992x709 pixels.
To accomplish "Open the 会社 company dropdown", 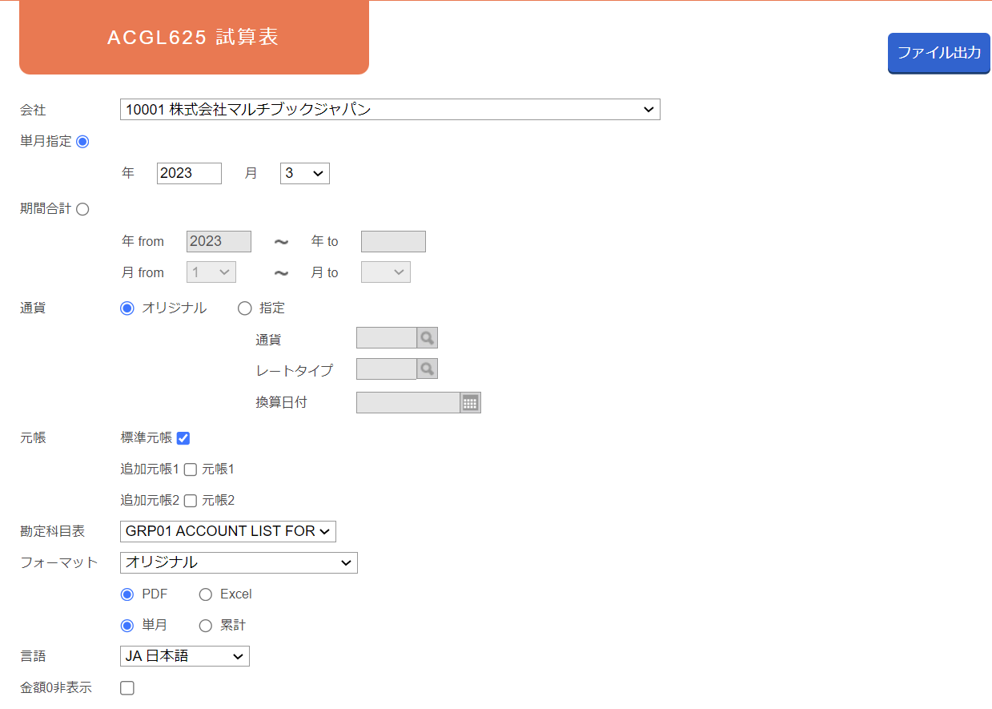I will coord(390,110).
